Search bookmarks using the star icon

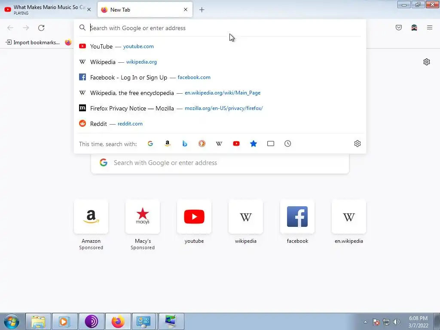coord(254,144)
